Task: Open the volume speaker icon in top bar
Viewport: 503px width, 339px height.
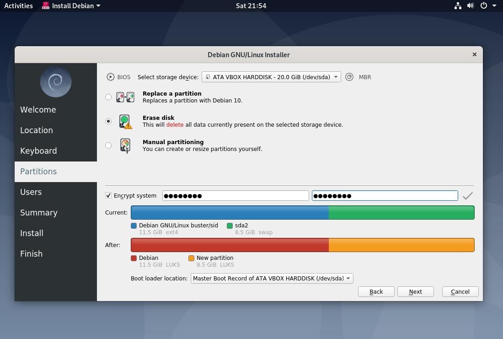Action: click(471, 6)
